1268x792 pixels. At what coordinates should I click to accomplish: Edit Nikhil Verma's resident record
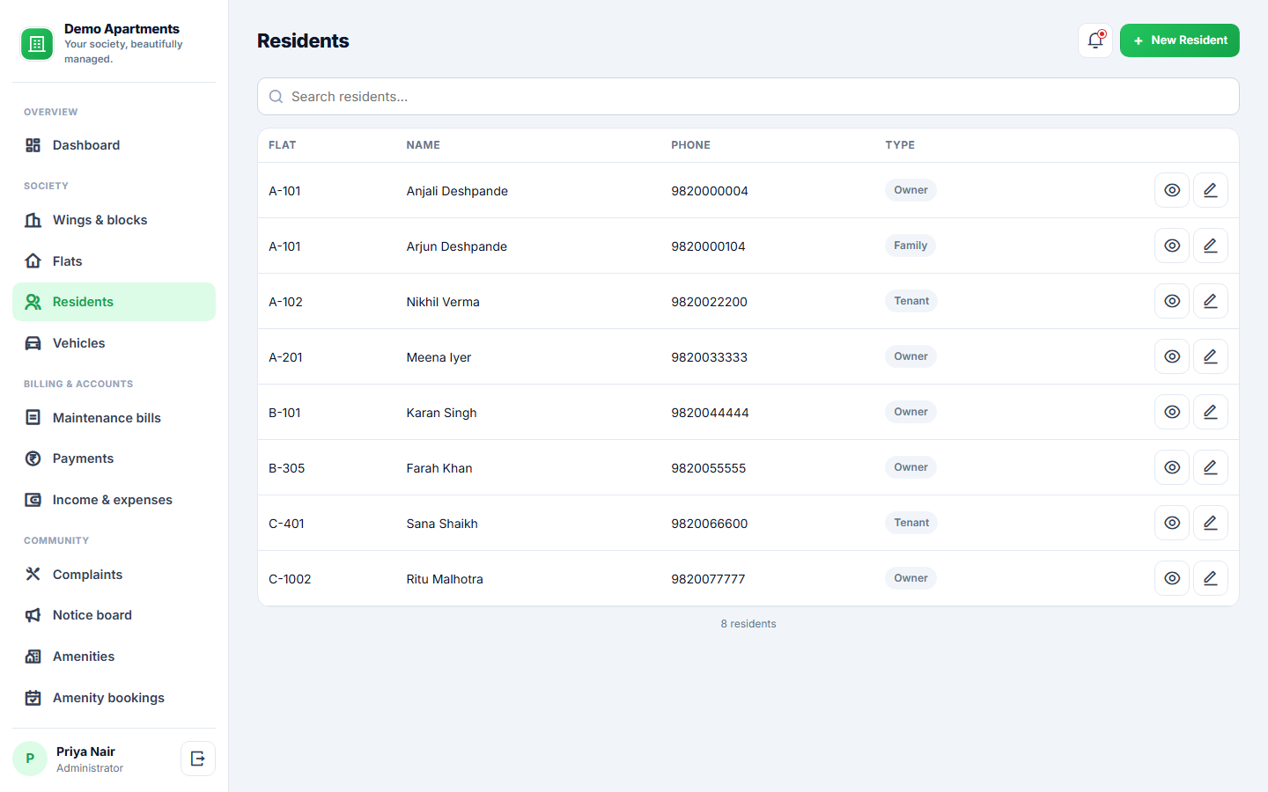1211,301
